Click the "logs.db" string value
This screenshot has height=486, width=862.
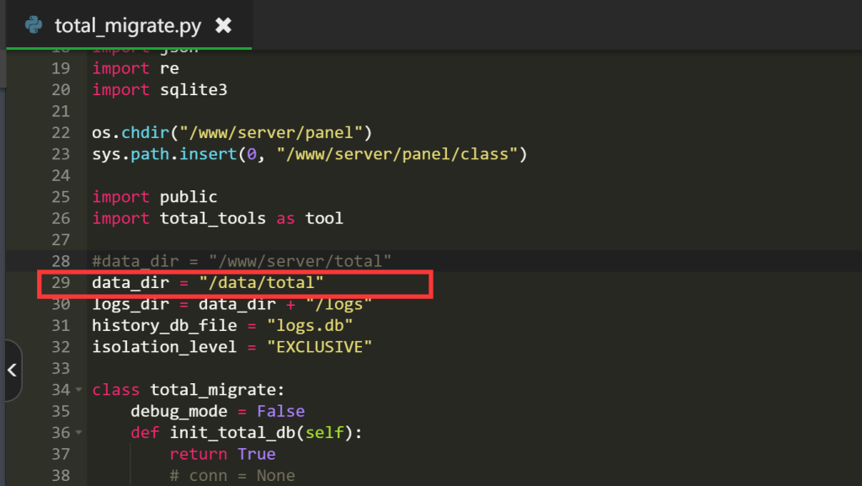pos(309,325)
